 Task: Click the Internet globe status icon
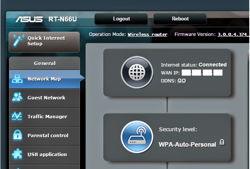click(137, 72)
